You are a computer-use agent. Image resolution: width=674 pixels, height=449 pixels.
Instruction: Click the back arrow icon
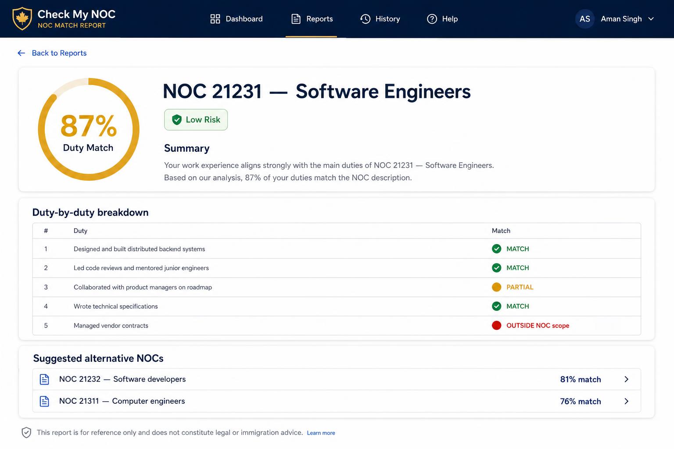tap(21, 53)
